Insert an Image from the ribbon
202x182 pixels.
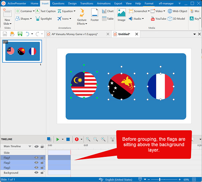[121, 15]
